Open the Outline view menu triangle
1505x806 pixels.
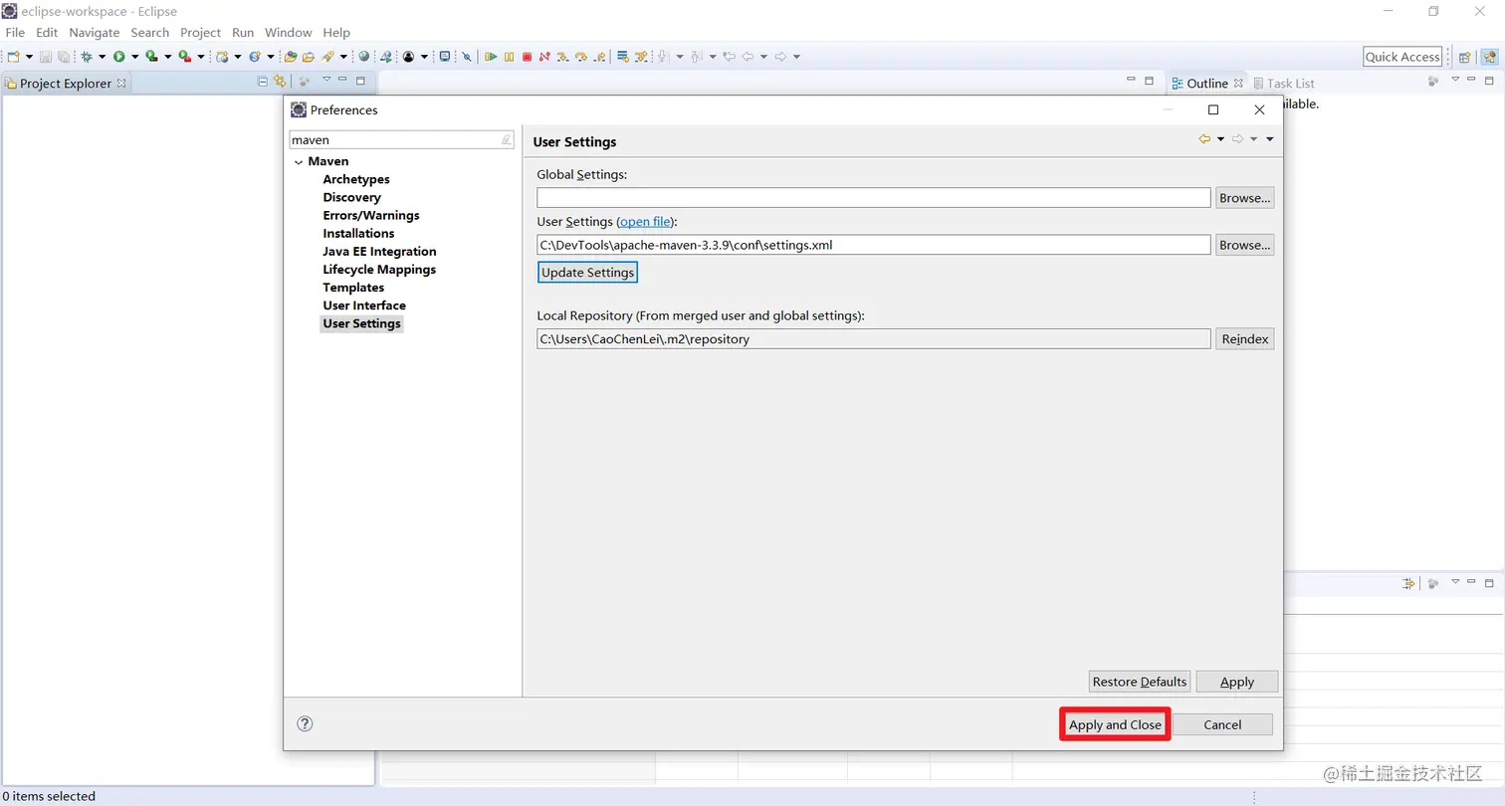tap(1455, 80)
